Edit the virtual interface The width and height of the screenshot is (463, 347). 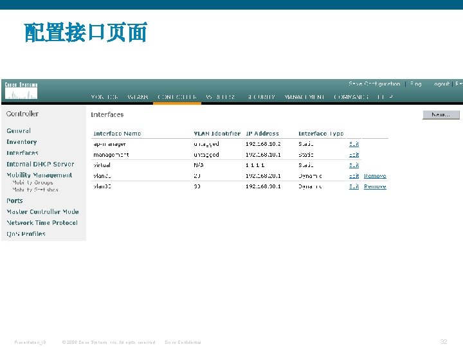click(x=354, y=165)
